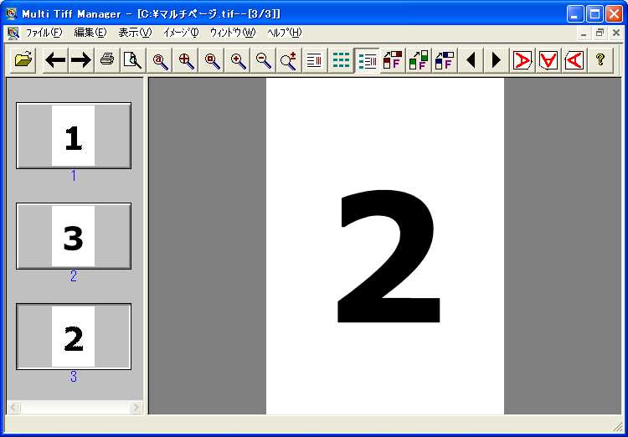Viewport: 628px width, 437px height.
Task: Open a file with the folder icon
Action: point(23,60)
